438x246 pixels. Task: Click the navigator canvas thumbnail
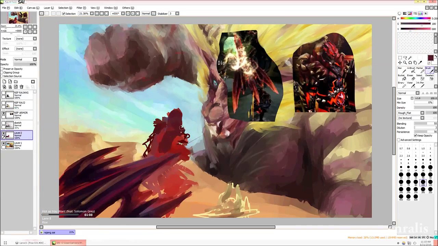(18, 18)
